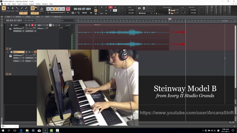The image size is (237, 133).
Task: Open the Region FX menu
Action: pos(58,17)
